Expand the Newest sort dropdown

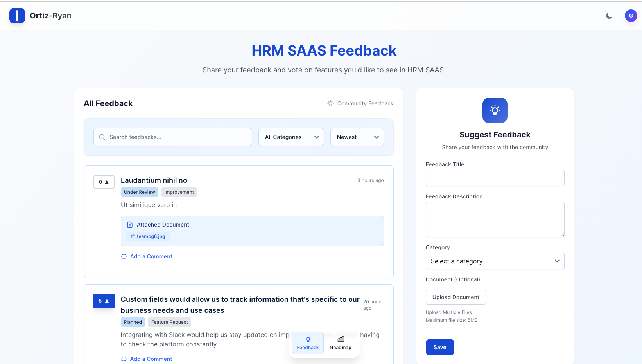[x=357, y=137]
